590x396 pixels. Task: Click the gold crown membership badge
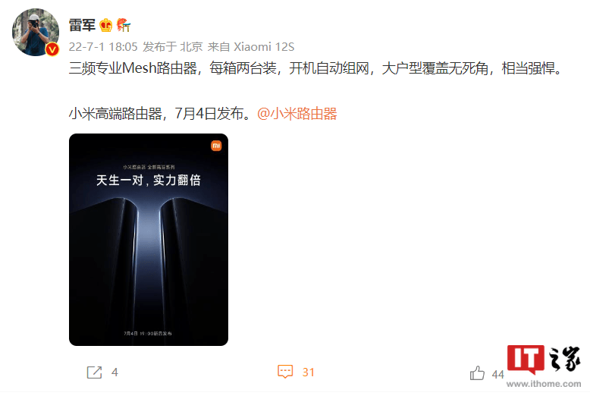pyautogui.click(x=106, y=25)
